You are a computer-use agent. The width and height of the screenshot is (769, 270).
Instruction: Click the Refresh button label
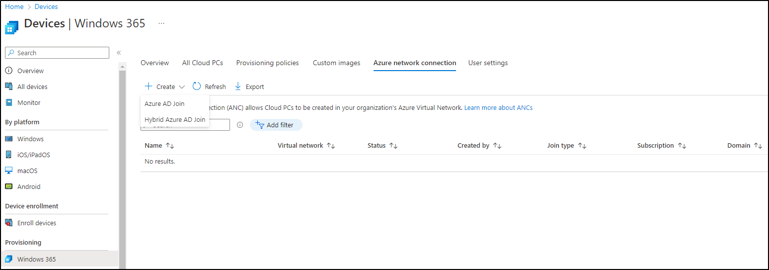pyautogui.click(x=215, y=87)
